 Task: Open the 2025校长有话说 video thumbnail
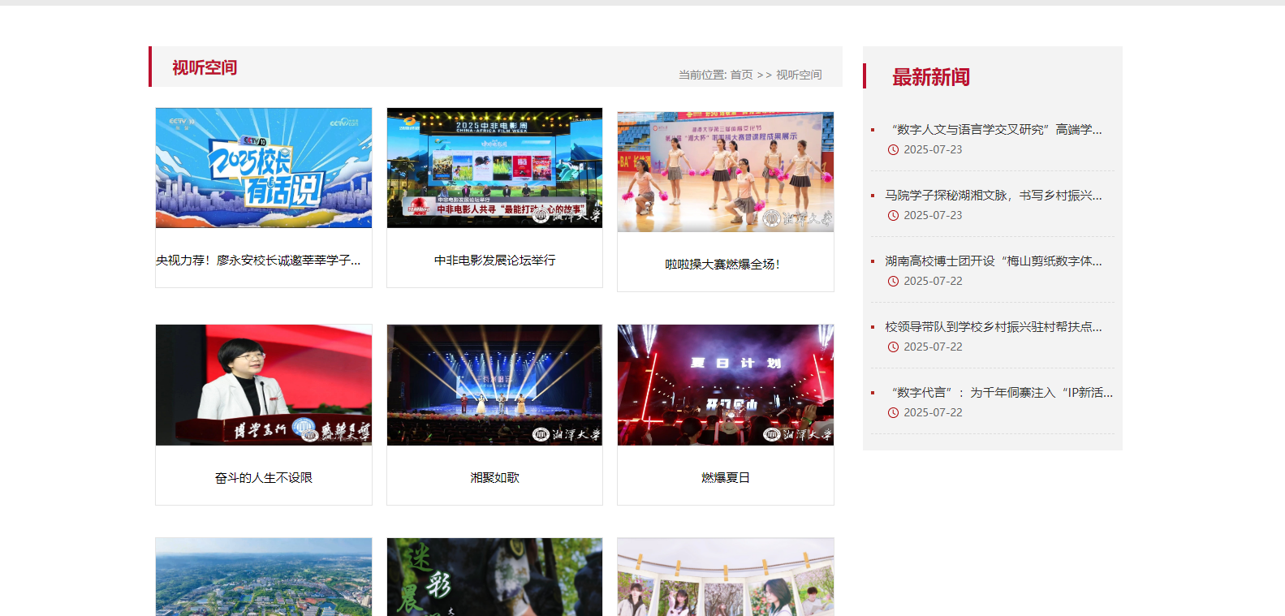pyautogui.click(x=263, y=168)
